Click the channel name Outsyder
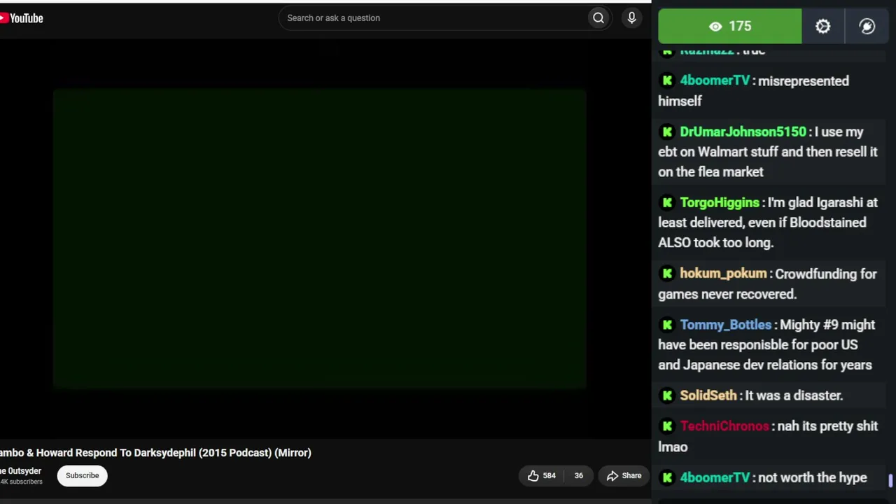 [21, 471]
